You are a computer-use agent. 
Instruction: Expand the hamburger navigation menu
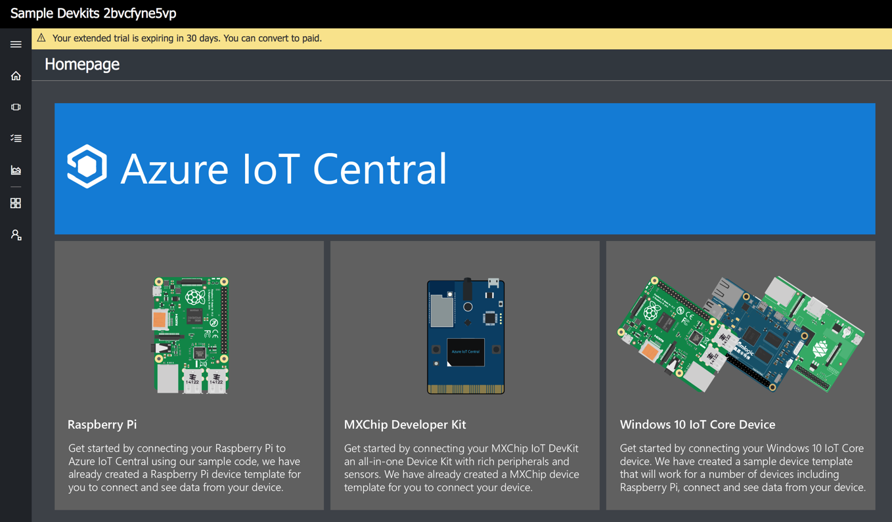click(x=16, y=45)
